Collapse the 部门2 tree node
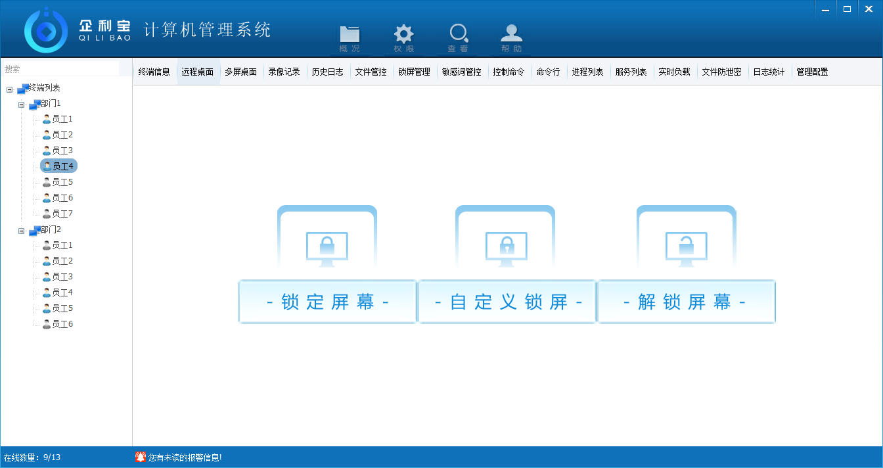The image size is (883, 468). 21,231
